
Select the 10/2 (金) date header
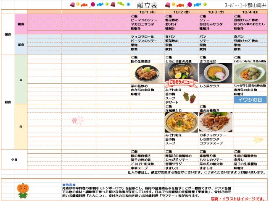click(x=182, y=12)
